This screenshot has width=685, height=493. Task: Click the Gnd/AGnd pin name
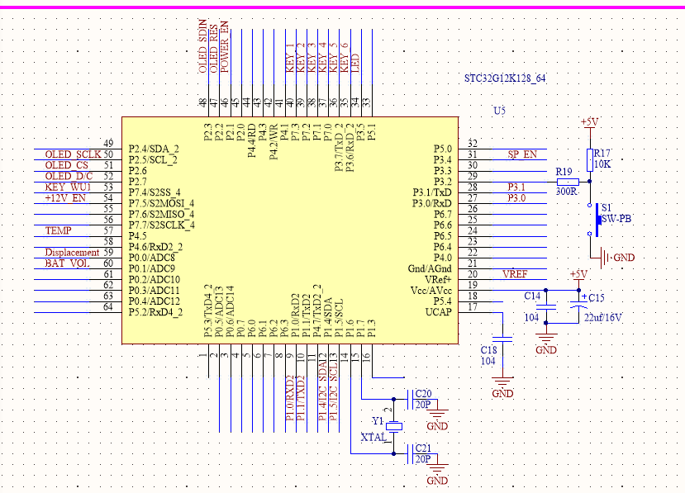click(430, 268)
